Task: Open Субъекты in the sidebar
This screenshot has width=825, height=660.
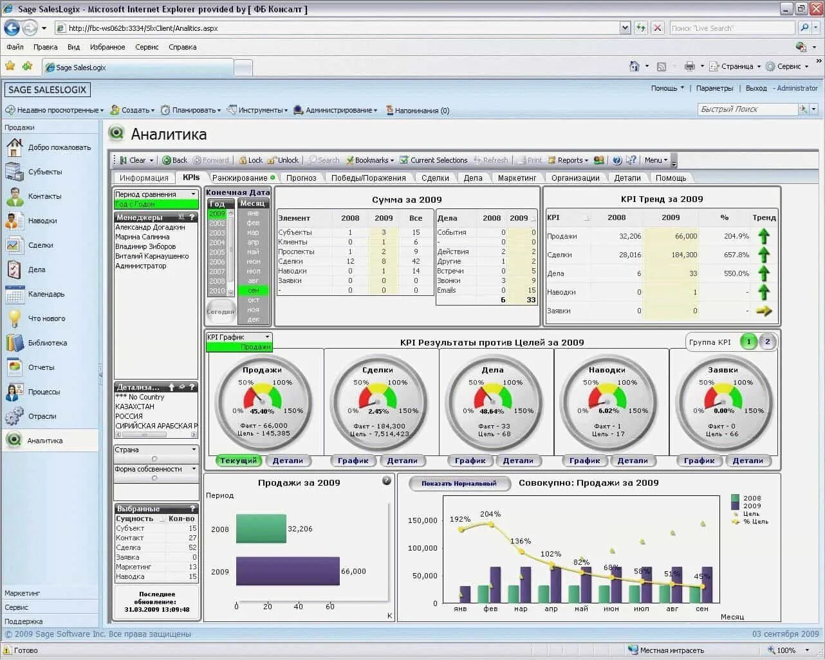Action: [45, 172]
